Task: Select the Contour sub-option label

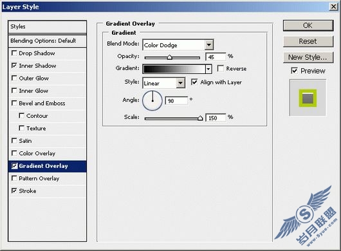Action: [x=37, y=116]
